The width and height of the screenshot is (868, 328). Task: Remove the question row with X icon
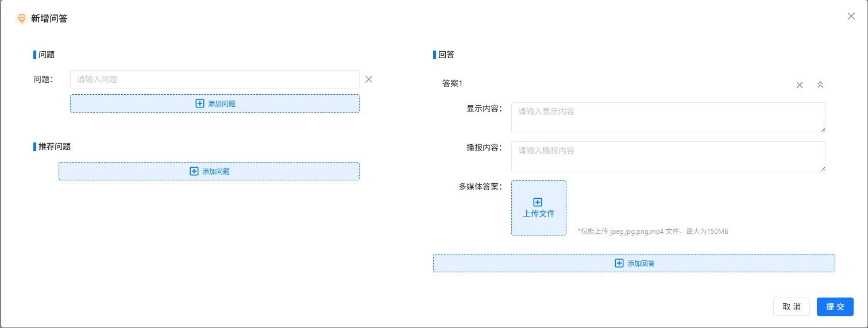[369, 79]
